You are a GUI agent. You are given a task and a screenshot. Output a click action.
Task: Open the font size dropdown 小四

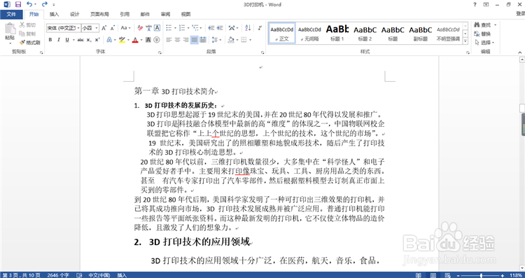(97, 28)
